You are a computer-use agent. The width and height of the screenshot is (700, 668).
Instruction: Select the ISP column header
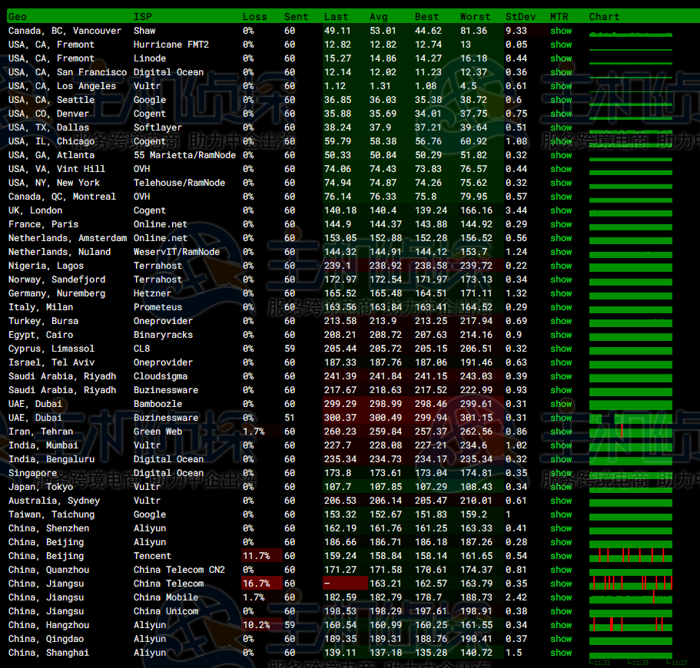point(143,16)
